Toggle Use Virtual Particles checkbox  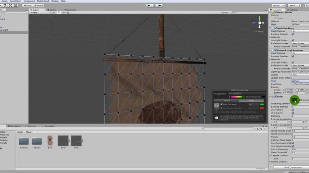tap(293, 146)
